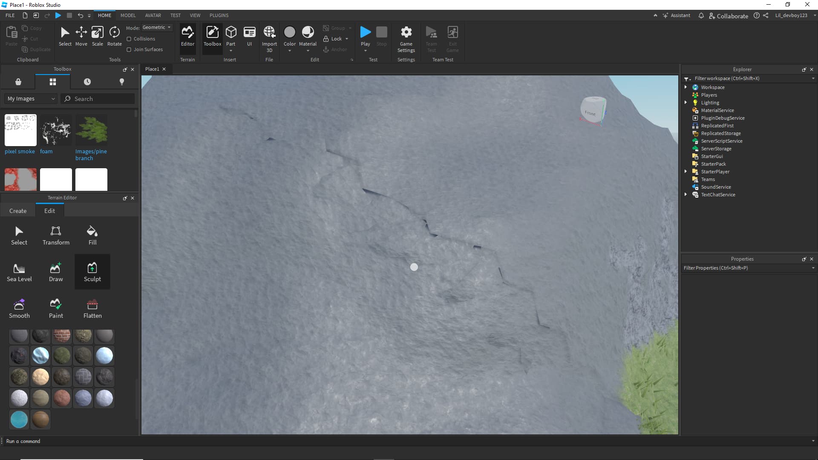Pick the Paint terrain tool

point(56,309)
